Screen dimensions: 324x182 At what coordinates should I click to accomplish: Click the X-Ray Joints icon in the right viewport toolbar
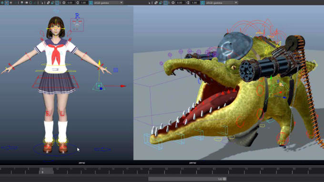165,3
